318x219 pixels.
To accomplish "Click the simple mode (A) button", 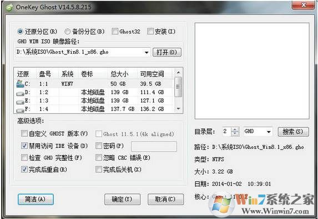I will (36, 199).
